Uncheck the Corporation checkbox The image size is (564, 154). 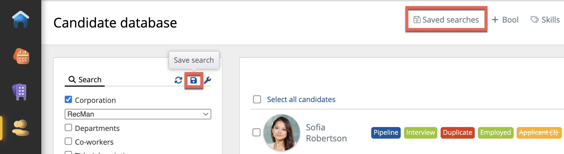coord(68,100)
